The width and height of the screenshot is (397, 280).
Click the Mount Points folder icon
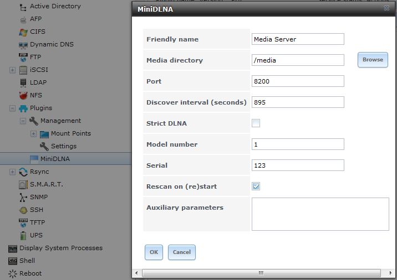[44, 134]
